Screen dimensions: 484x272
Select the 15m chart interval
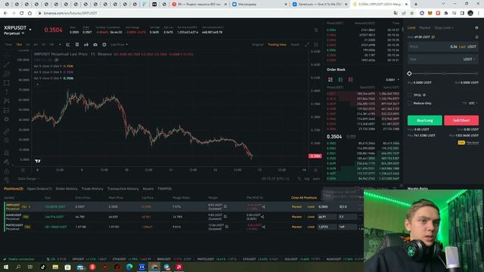tap(19, 45)
